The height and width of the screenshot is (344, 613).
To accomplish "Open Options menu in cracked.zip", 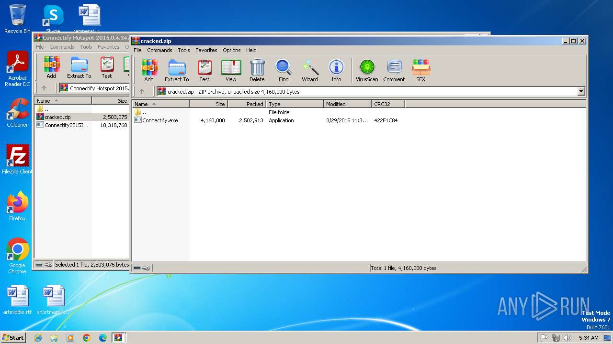I will 232,50.
